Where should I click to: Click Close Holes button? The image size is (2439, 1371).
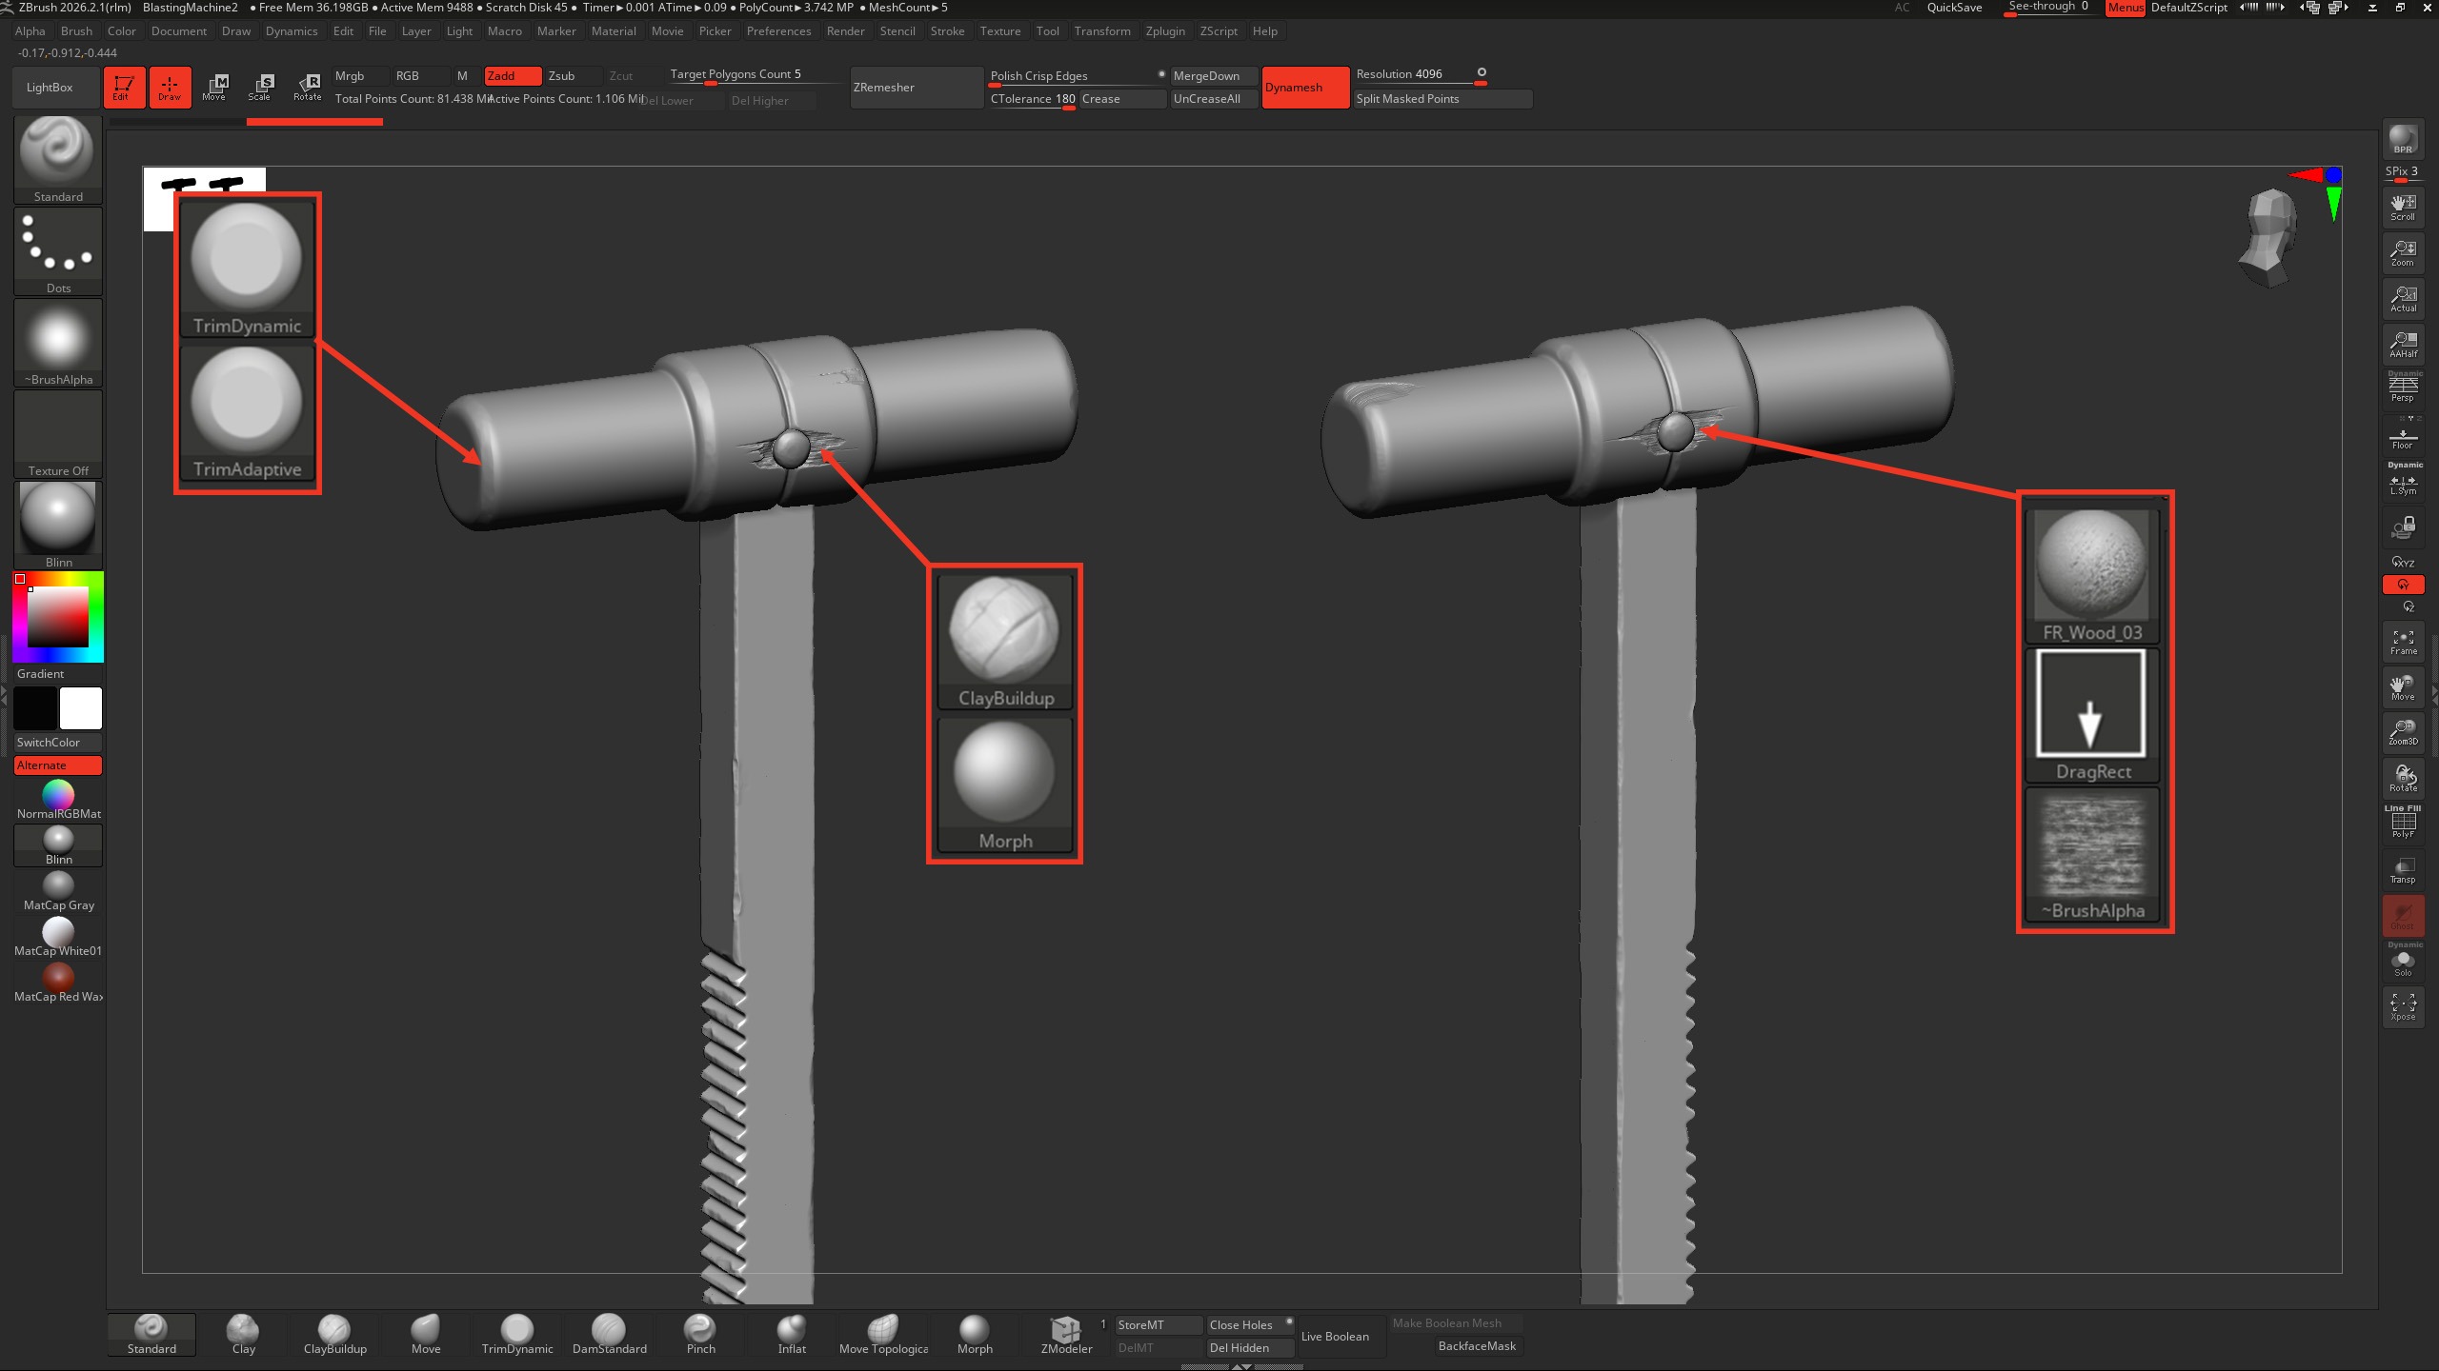tap(1248, 1325)
